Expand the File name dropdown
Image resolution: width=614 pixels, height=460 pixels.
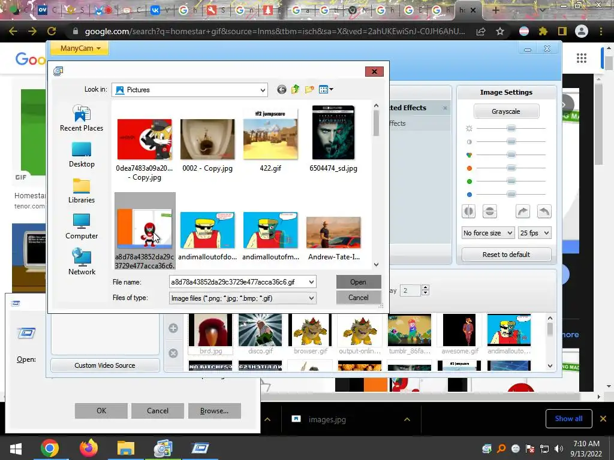coord(311,282)
